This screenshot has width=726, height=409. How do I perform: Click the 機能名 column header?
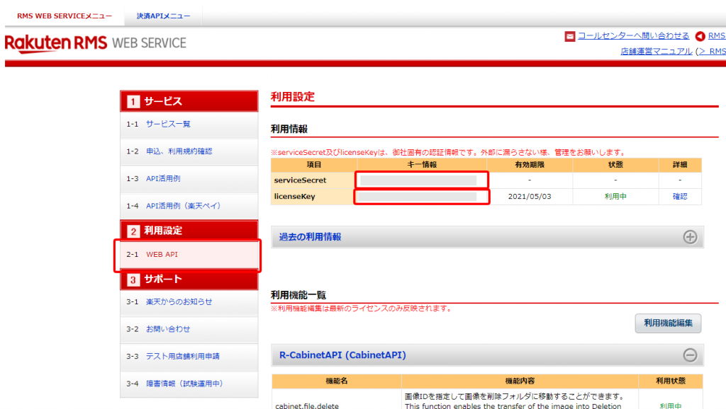[337, 381]
